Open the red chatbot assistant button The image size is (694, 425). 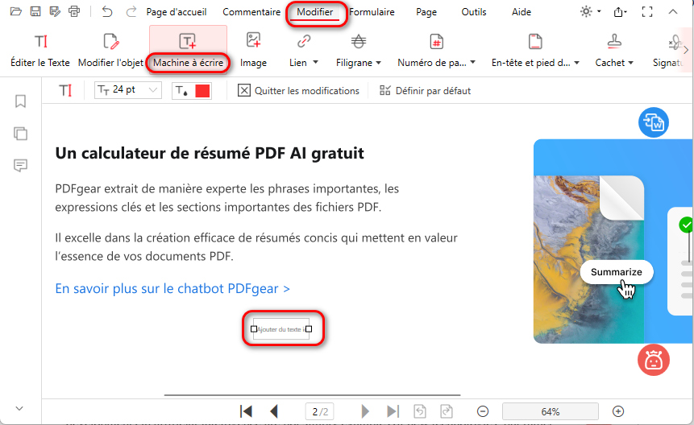653,360
